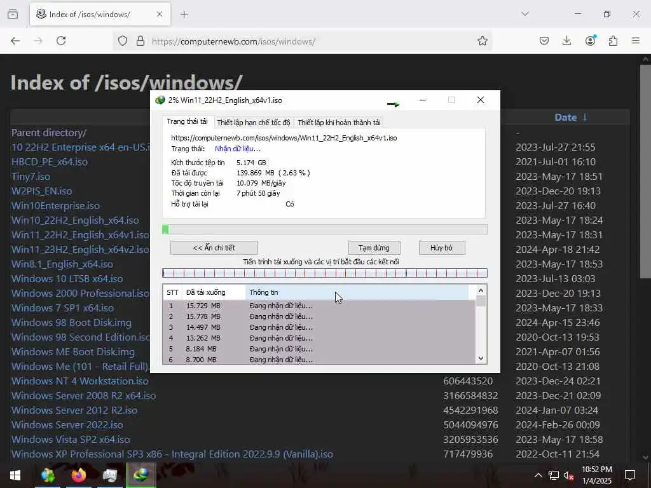
Task: Open Firefox View icon at tab bar
Action: 13,14
